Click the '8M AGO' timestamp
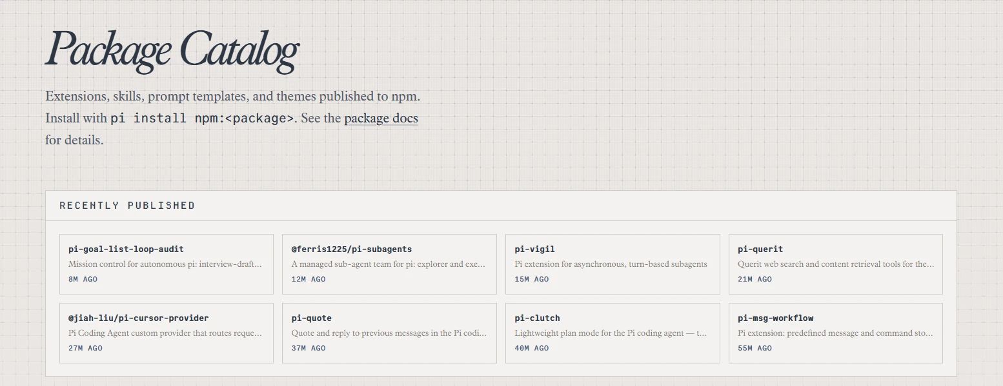 pos(83,279)
